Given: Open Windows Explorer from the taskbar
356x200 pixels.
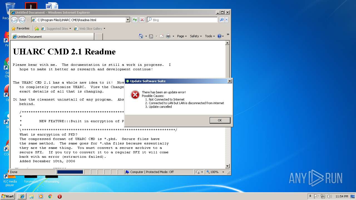Looking at the screenshot, I should 31,196.
